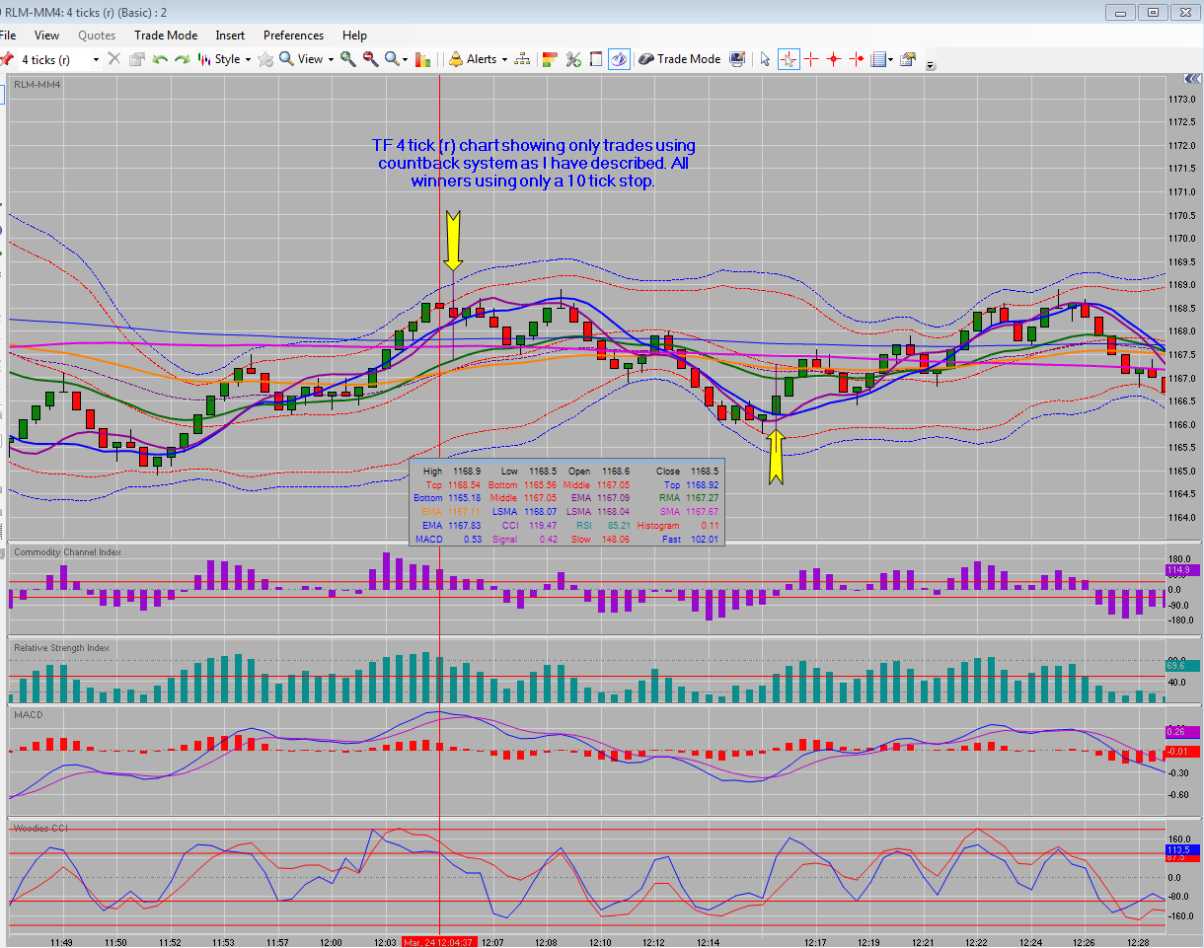The width and height of the screenshot is (1204, 948).
Task: Expand the View dropdown arrow
Action: point(330,59)
